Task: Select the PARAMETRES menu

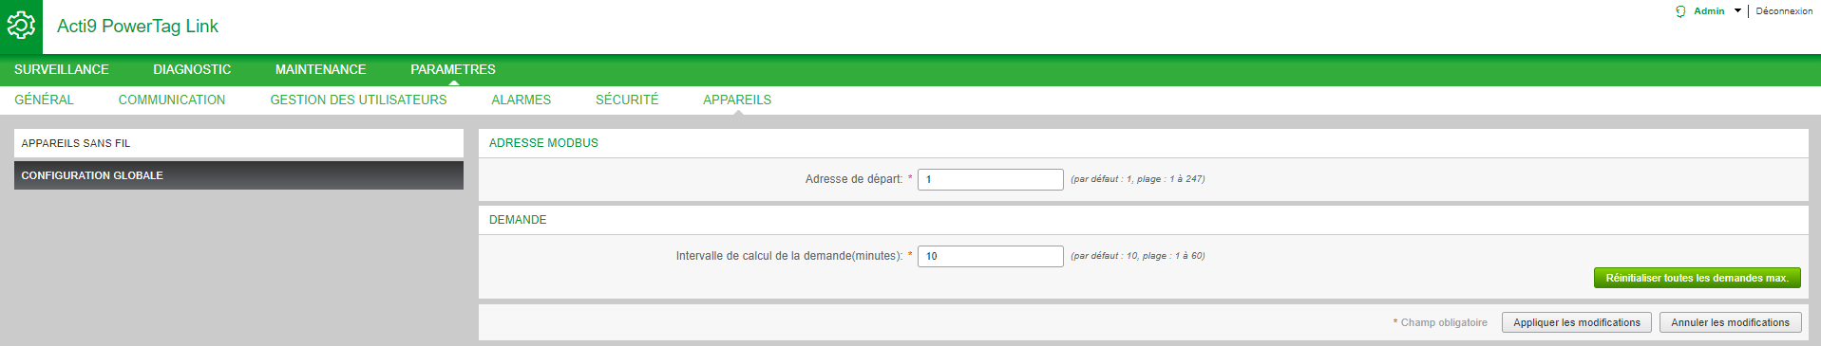Action: [453, 69]
